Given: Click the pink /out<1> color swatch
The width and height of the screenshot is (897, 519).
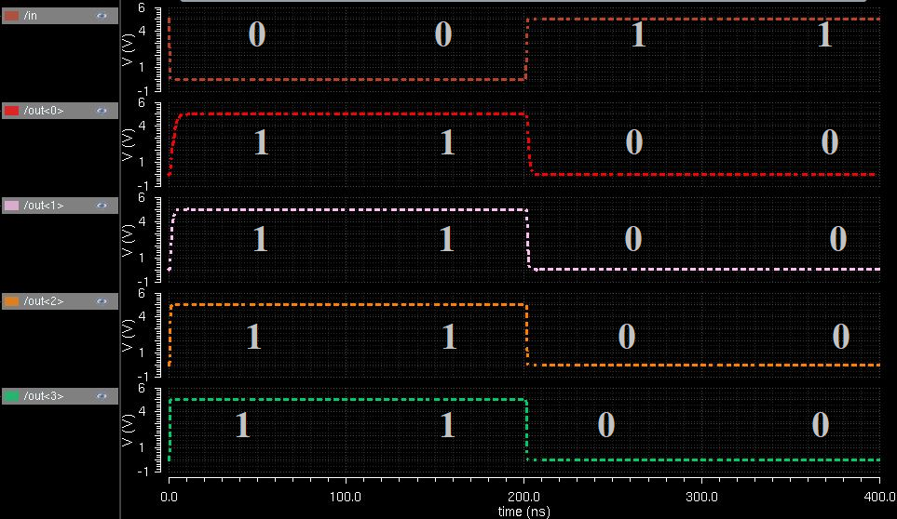Looking at the screenshot, I should pyautogui.click(x=11, y=206).
